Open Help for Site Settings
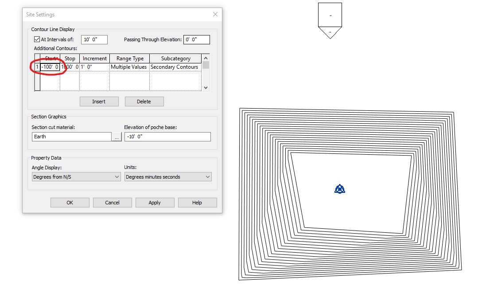This screenshot has height=301, width=486. (x=197, y=202)
